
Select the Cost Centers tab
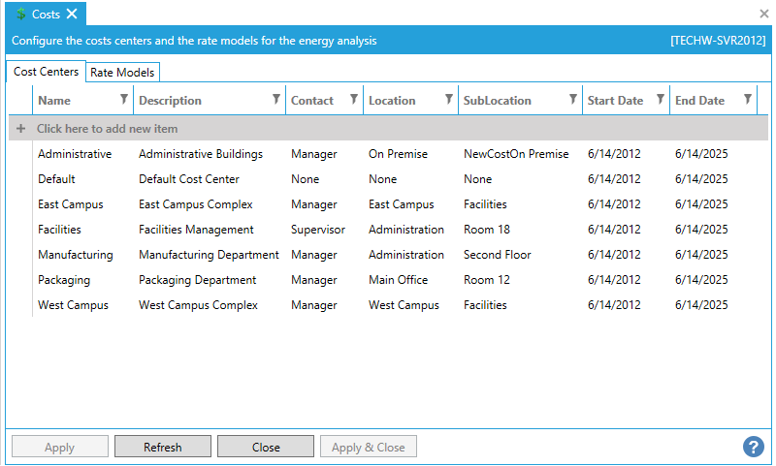coord(47,73)
